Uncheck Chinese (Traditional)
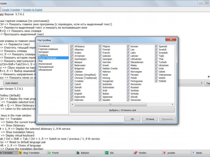210x157 pixels. click(72, 78)
